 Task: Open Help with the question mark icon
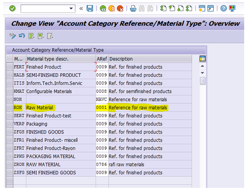224,8
